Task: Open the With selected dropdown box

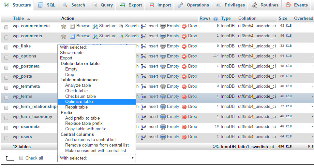Action: coord(97,158)
